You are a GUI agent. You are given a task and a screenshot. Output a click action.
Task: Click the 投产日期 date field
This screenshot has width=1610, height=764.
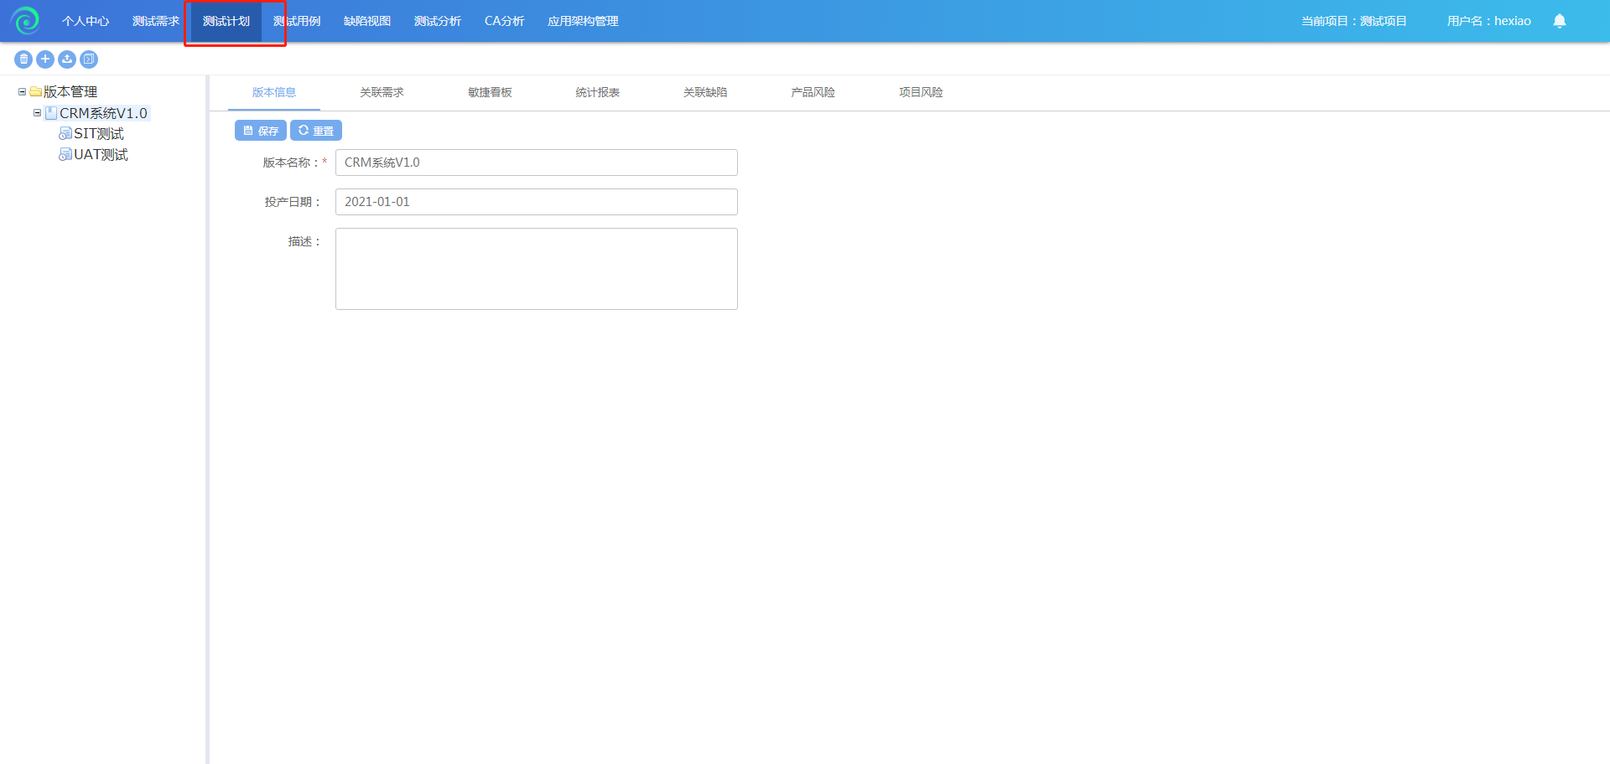click(x=537, y=202)
